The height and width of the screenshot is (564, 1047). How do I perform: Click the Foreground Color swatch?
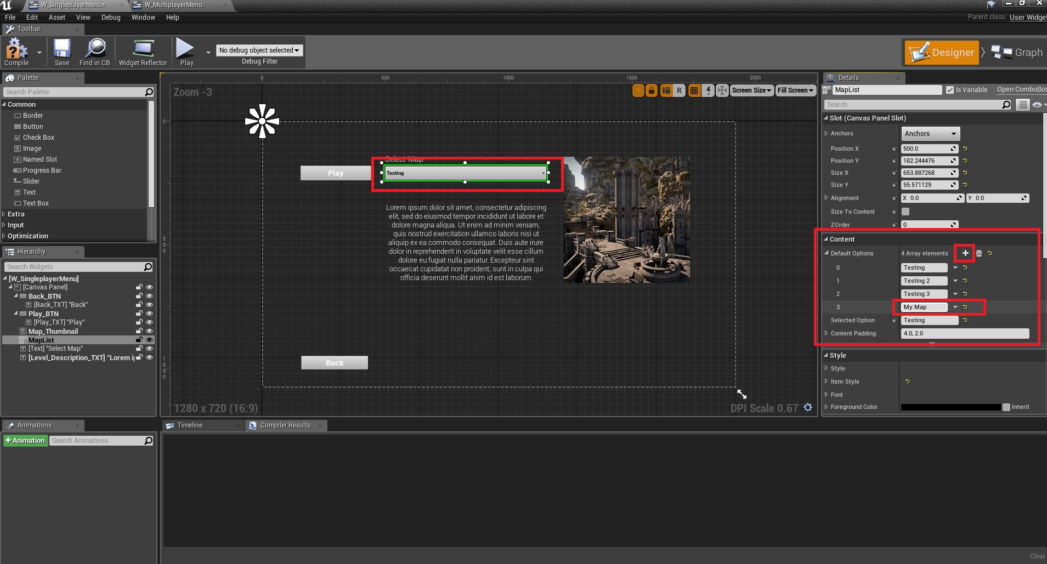(x=950, y=407)
